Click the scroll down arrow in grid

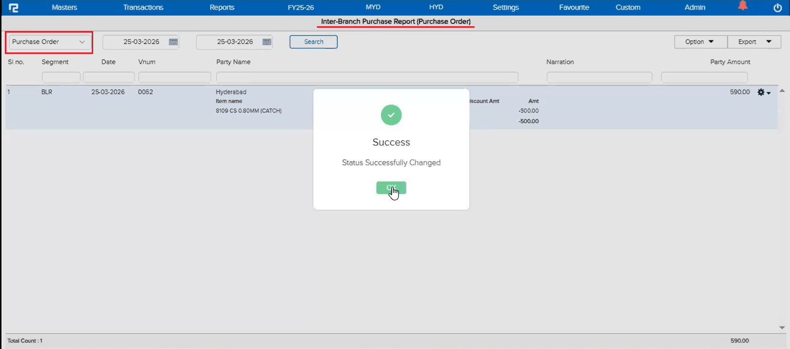click(782, 328)
